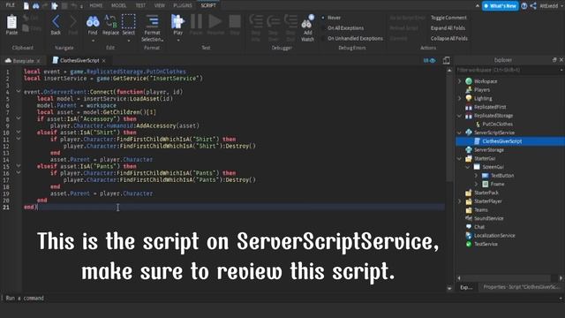Collapse code fold at line 11
Screen dimensions: 565x318
click(x=18, y=139)
